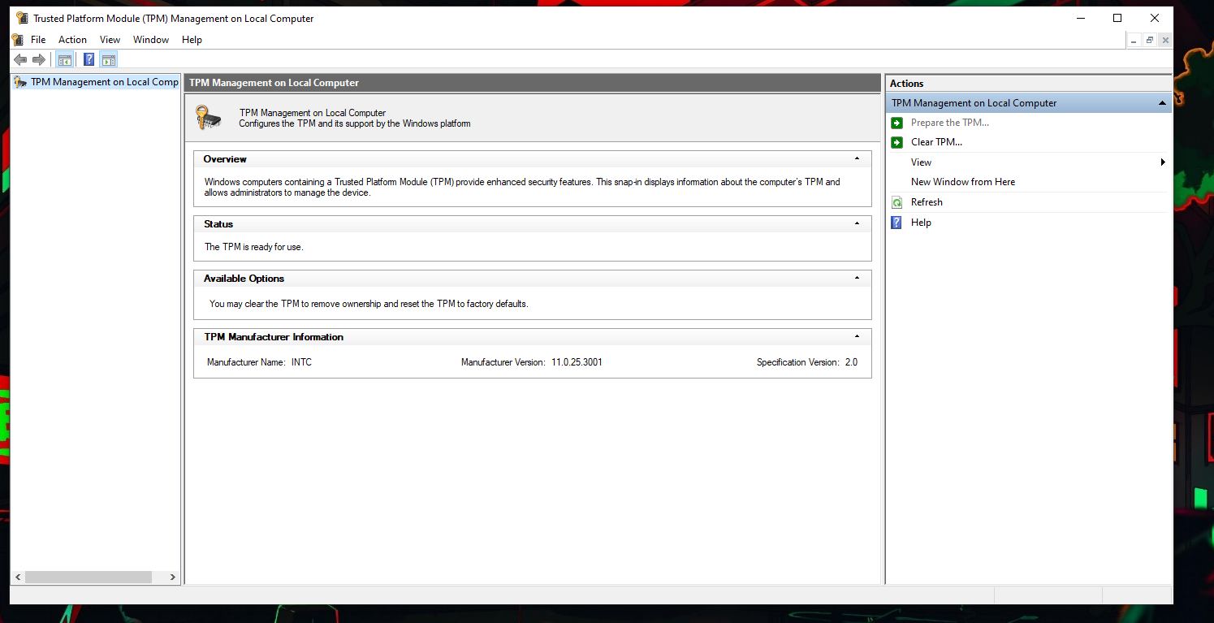The image size is (1214, 623).
Task: Click the tree pane horizontal scrollbar thumb
Action: pyautogui.click(x=89, y=577)
